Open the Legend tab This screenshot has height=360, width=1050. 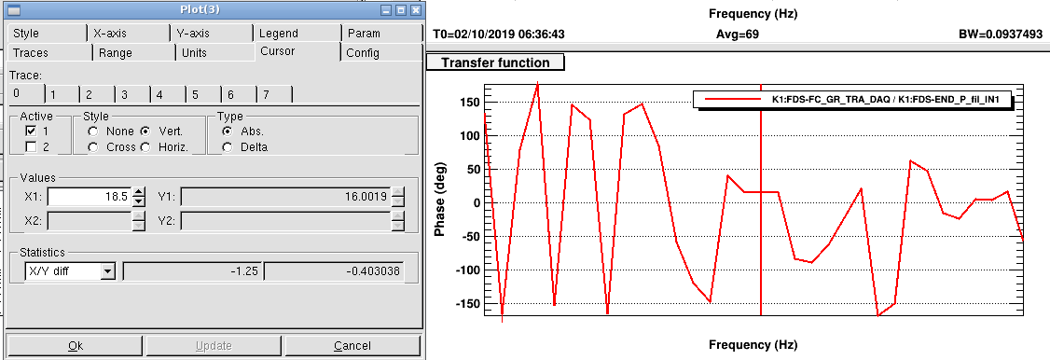pos(296,34)
